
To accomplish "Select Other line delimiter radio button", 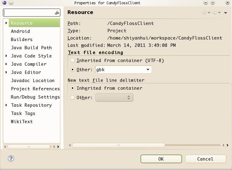I will click(x=73, y=98).
